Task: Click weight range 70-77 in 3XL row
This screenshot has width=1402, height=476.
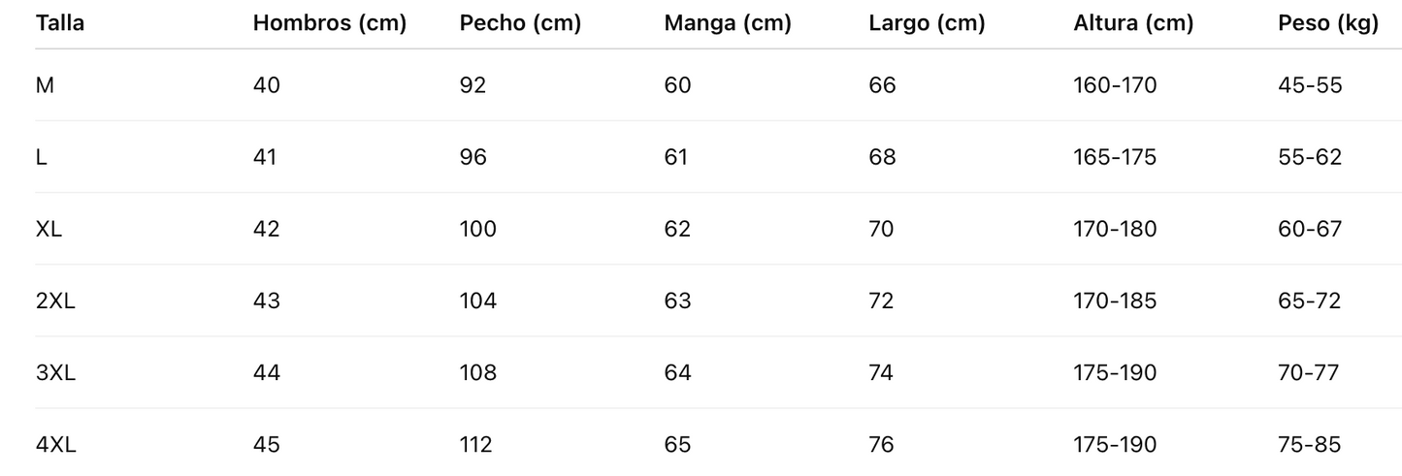Action: (x=1310, y=372)
